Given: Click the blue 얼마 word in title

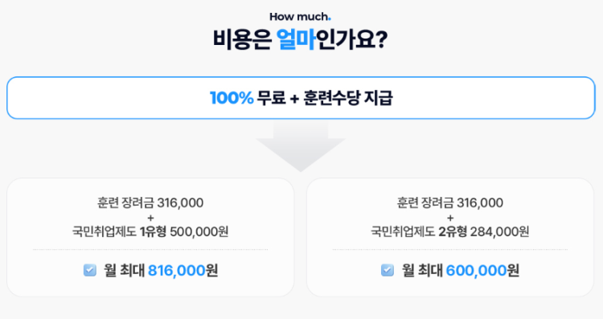Looking at the screenshot, I should [x=297, y=39].
